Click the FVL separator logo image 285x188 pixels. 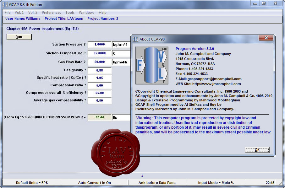tap(152, 65)
